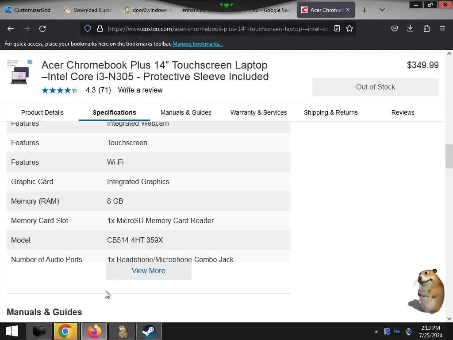Viewport: 453px width, 340px height.
Task: Click Write a review link
Action: click(x=140, y=90)
